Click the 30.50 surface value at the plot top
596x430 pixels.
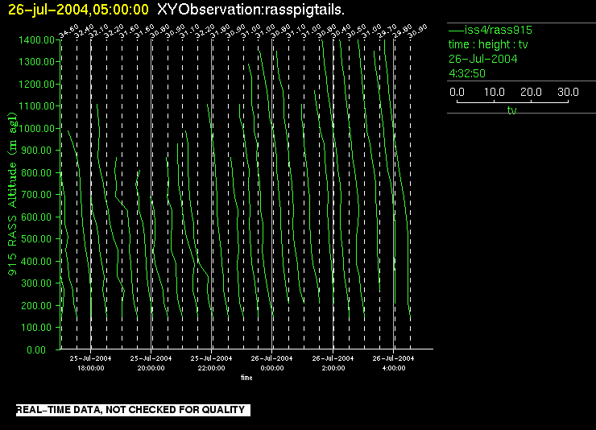(357, 31)
